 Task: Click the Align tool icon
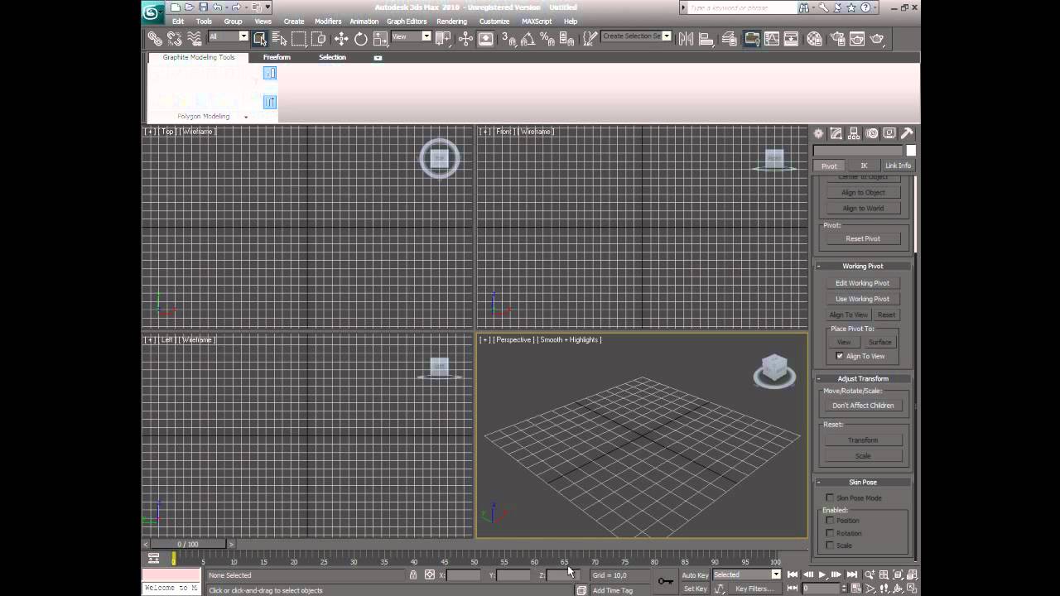[706, 38]
